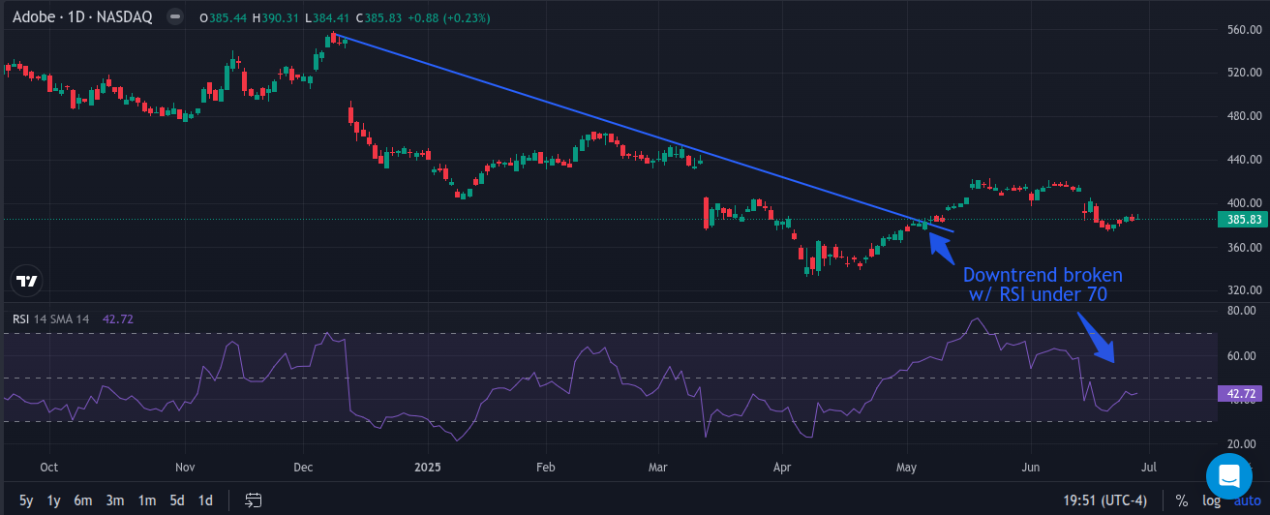
Task: Toggle percent scale with the % button
Action: coord(1182,500)
